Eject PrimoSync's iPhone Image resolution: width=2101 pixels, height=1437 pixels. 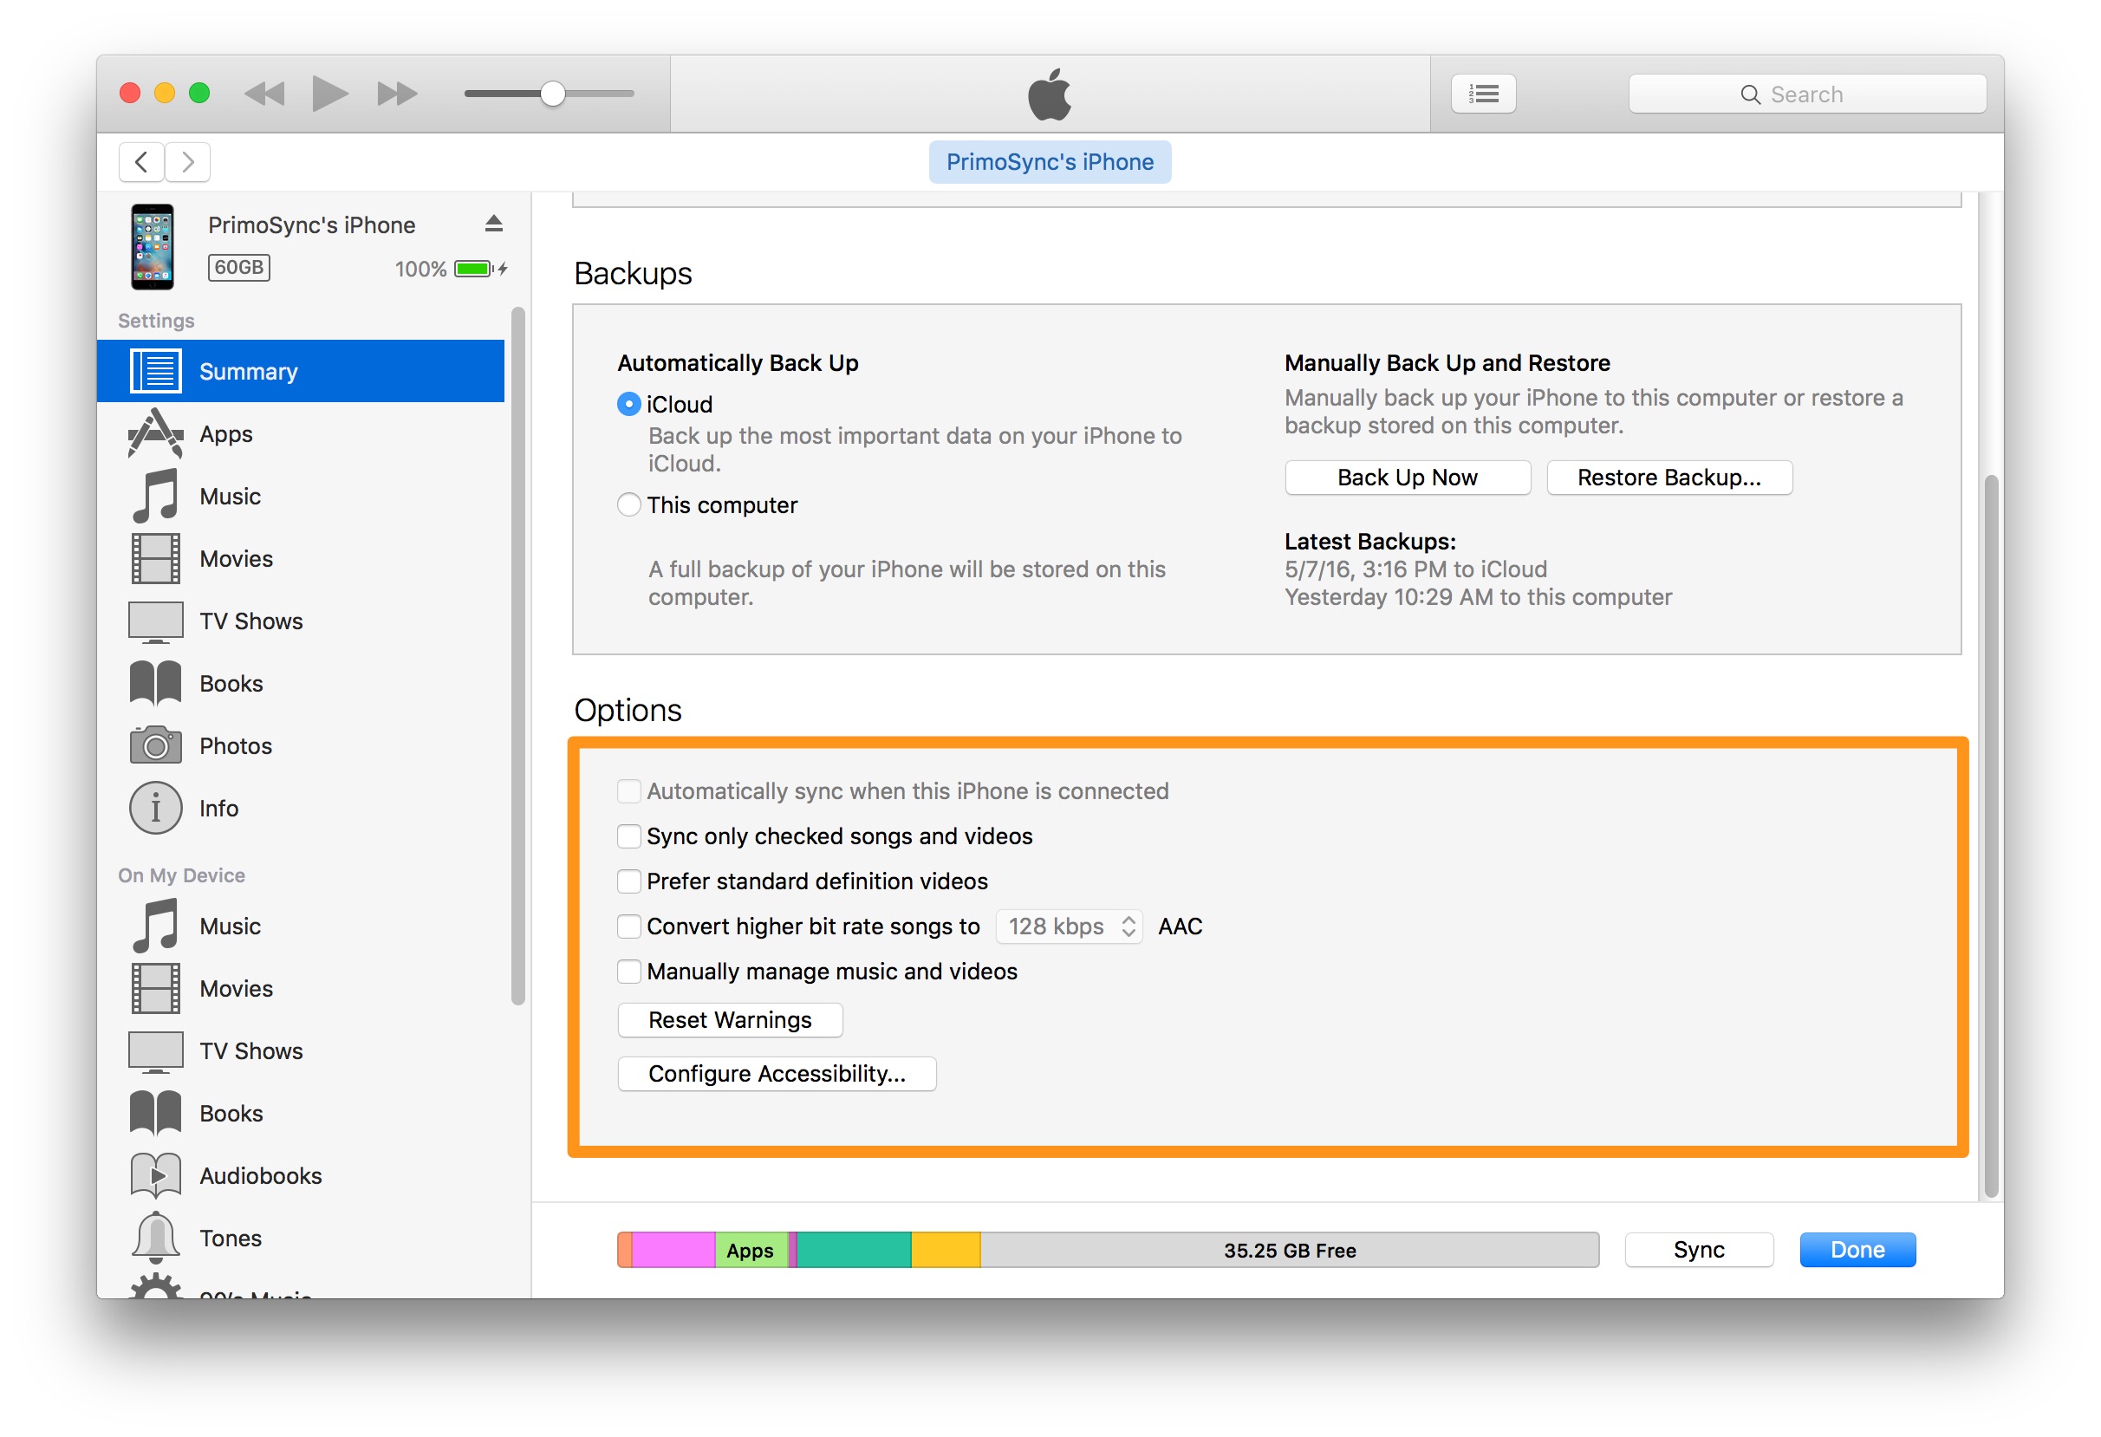[493, 224]
